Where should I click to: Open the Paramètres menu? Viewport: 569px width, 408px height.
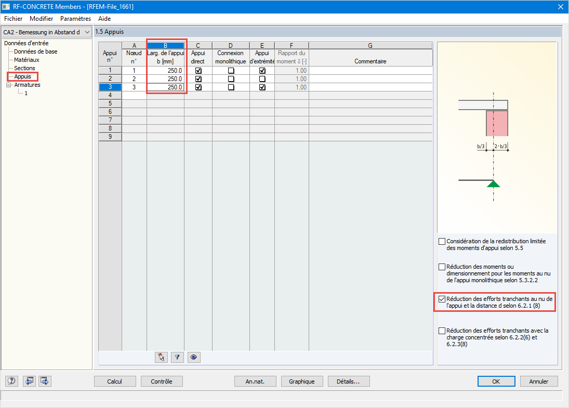click(x=75, y=19)
